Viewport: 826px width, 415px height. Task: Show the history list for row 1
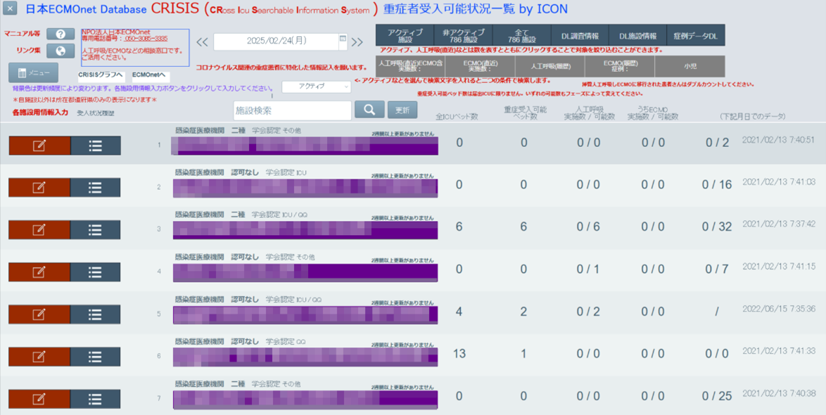96,146
